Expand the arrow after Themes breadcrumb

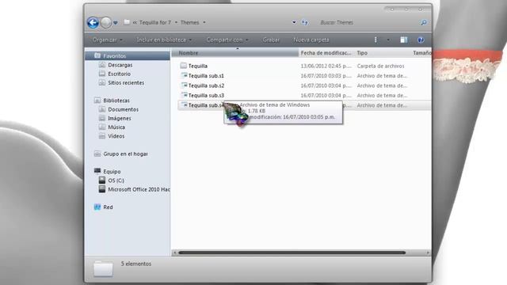pyautogui.click(x=204, y=23)
